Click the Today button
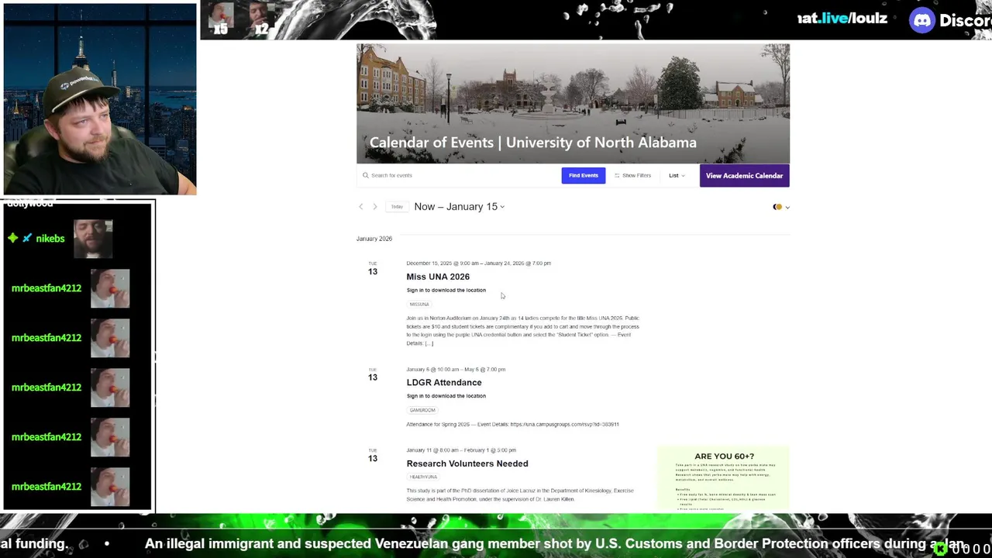Viewport: 992px width, 558px height. pos(397,207)
